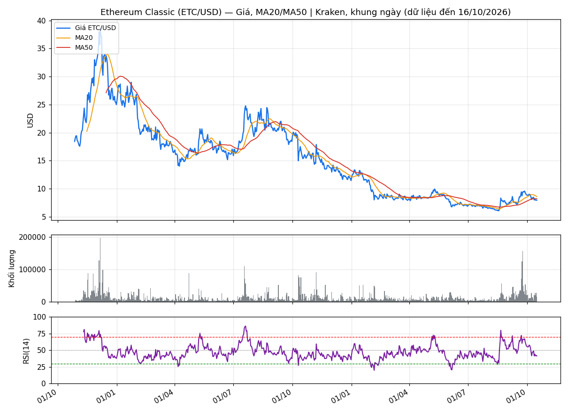Click the 10 tick on the price axis
This screenshot has height=413, width=568.
pos(42,189)
